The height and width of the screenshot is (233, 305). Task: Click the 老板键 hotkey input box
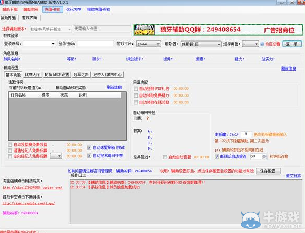pyautogui.click(x=246, y=134)
